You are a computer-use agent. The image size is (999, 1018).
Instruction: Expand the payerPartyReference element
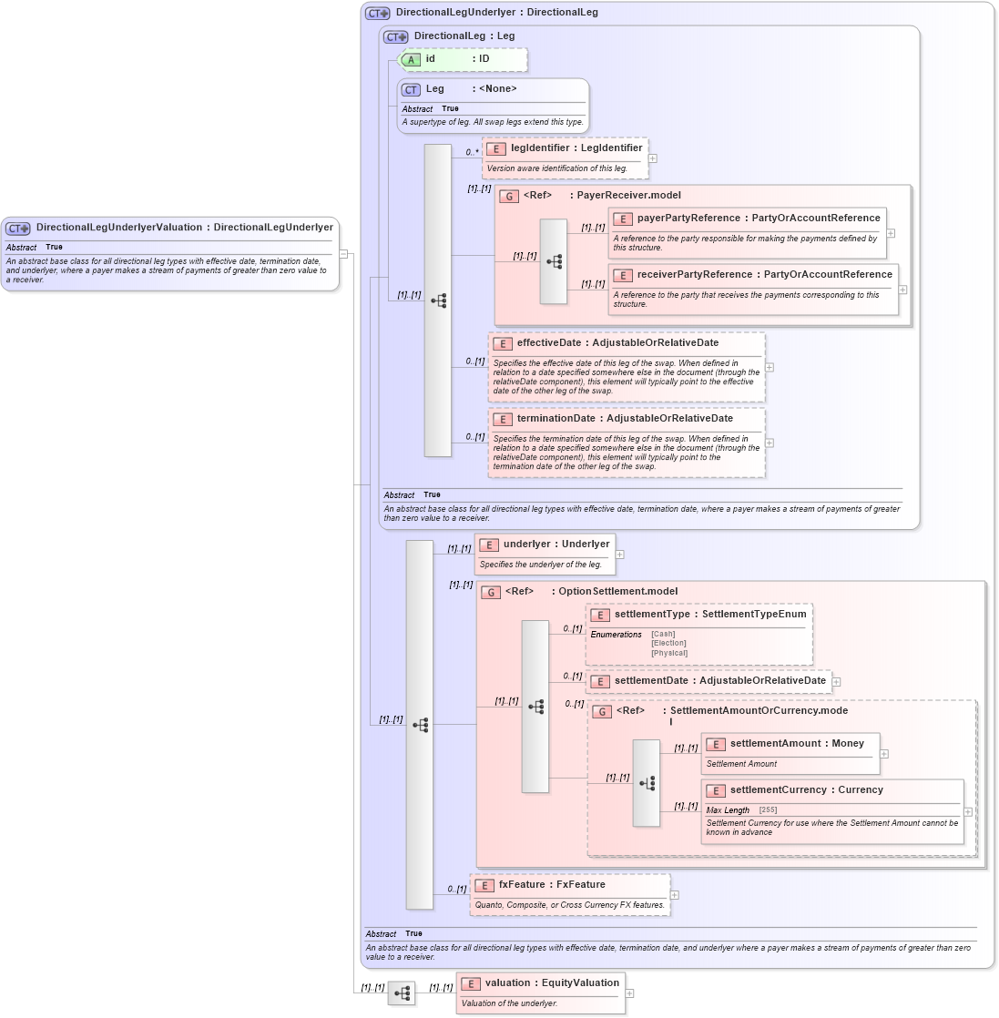[892, 233]
